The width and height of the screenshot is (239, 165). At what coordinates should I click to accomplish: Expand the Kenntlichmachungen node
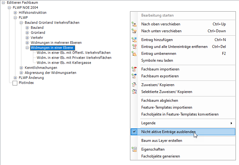click(x=21, y=68)
